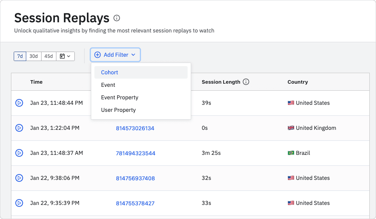Play the Jan 23, 11:48:37 AM session replay

(x=19, y=153)
